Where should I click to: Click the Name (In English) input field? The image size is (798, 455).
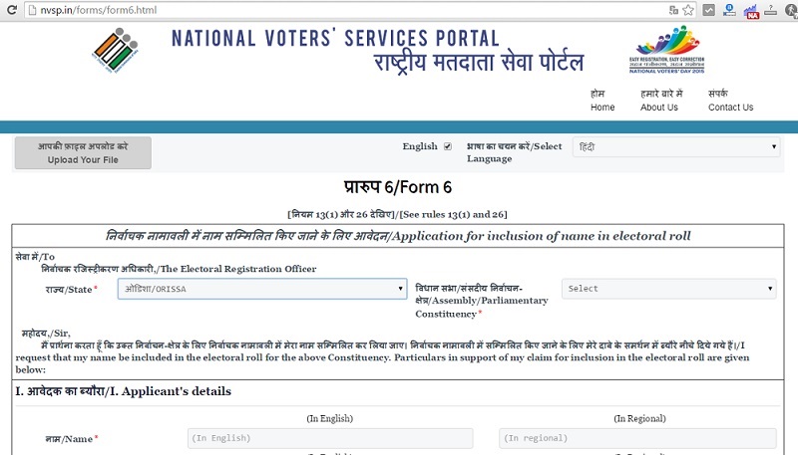click(x=330, y=438)
